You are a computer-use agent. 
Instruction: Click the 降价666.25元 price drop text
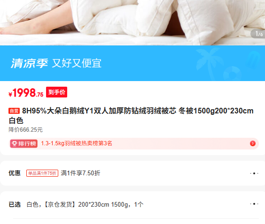tap(25, 130)
